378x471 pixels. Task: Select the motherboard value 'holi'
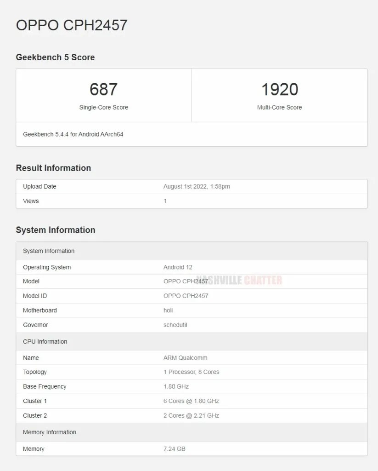168,310
